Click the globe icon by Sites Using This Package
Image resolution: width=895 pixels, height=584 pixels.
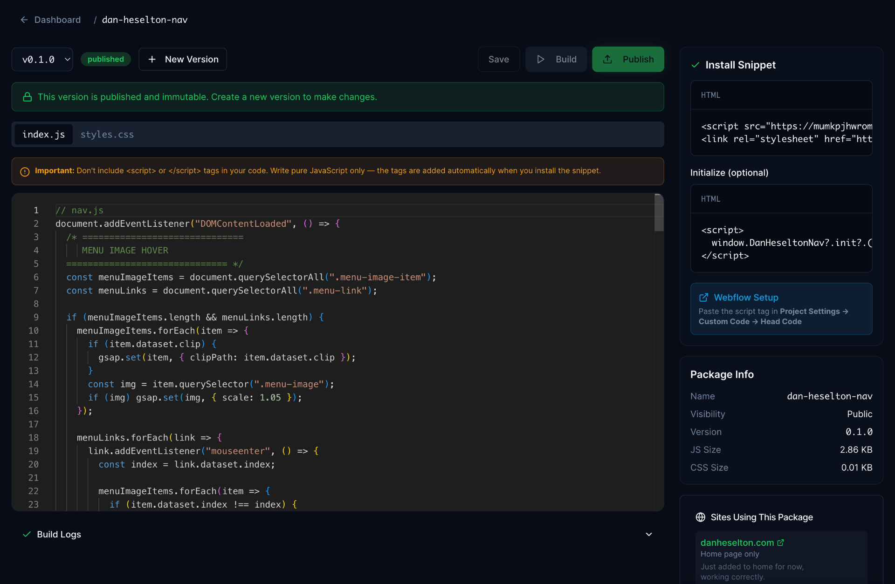point(701,517)
